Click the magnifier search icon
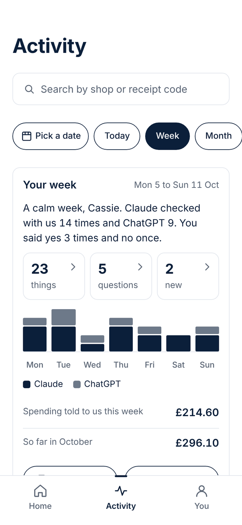Viewport: 242px width, 525px height. 29,89
